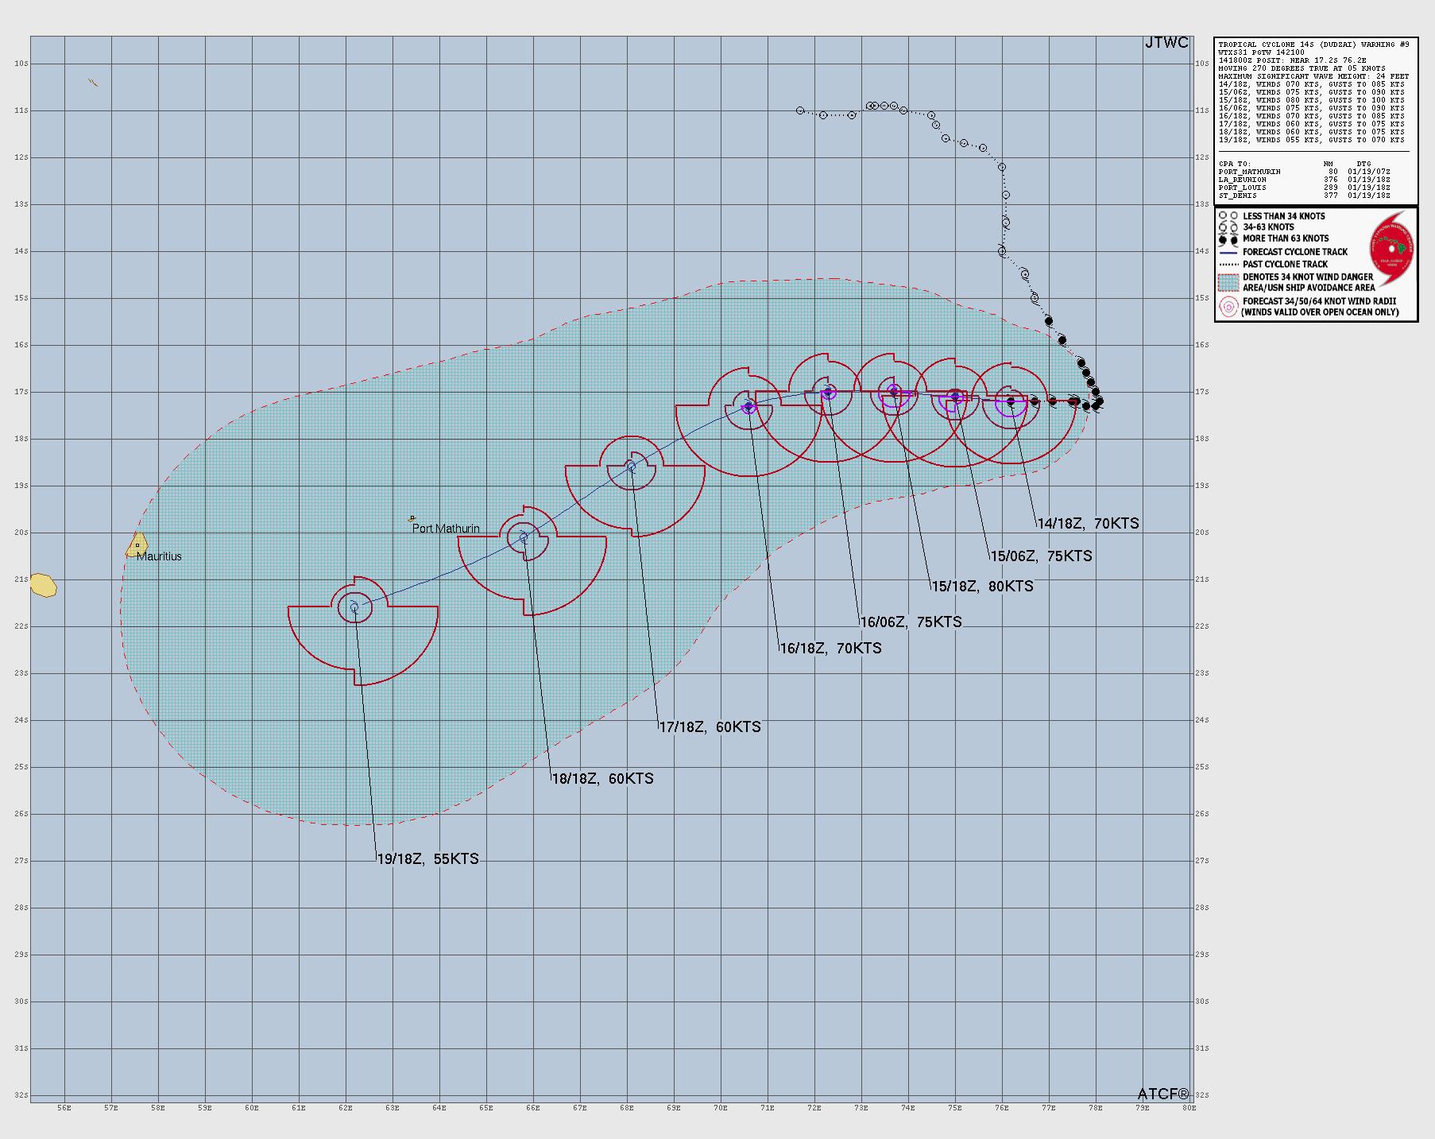Click the Port Mathurin island marker
1435x1139 pixels.
[412, 518]
